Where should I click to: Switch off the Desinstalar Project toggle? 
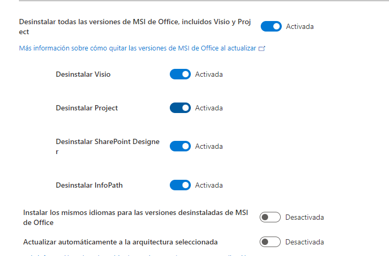180,108
